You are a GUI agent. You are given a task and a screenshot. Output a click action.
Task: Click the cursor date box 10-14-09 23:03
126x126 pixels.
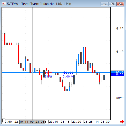point(32,122)
